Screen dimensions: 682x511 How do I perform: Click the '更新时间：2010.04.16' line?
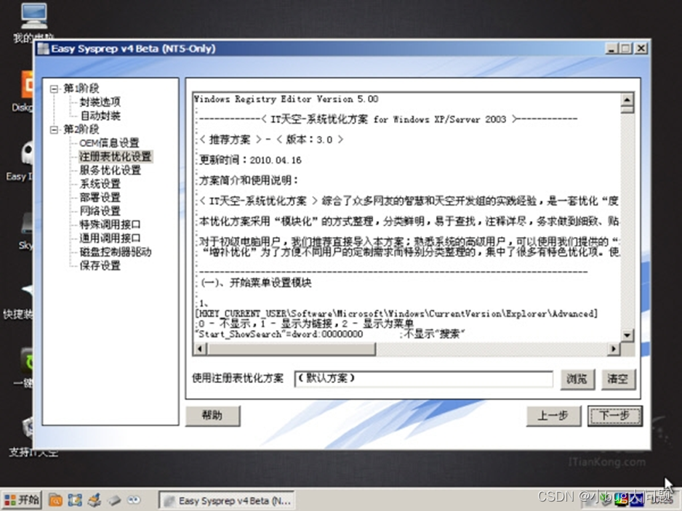coord(250,160)
